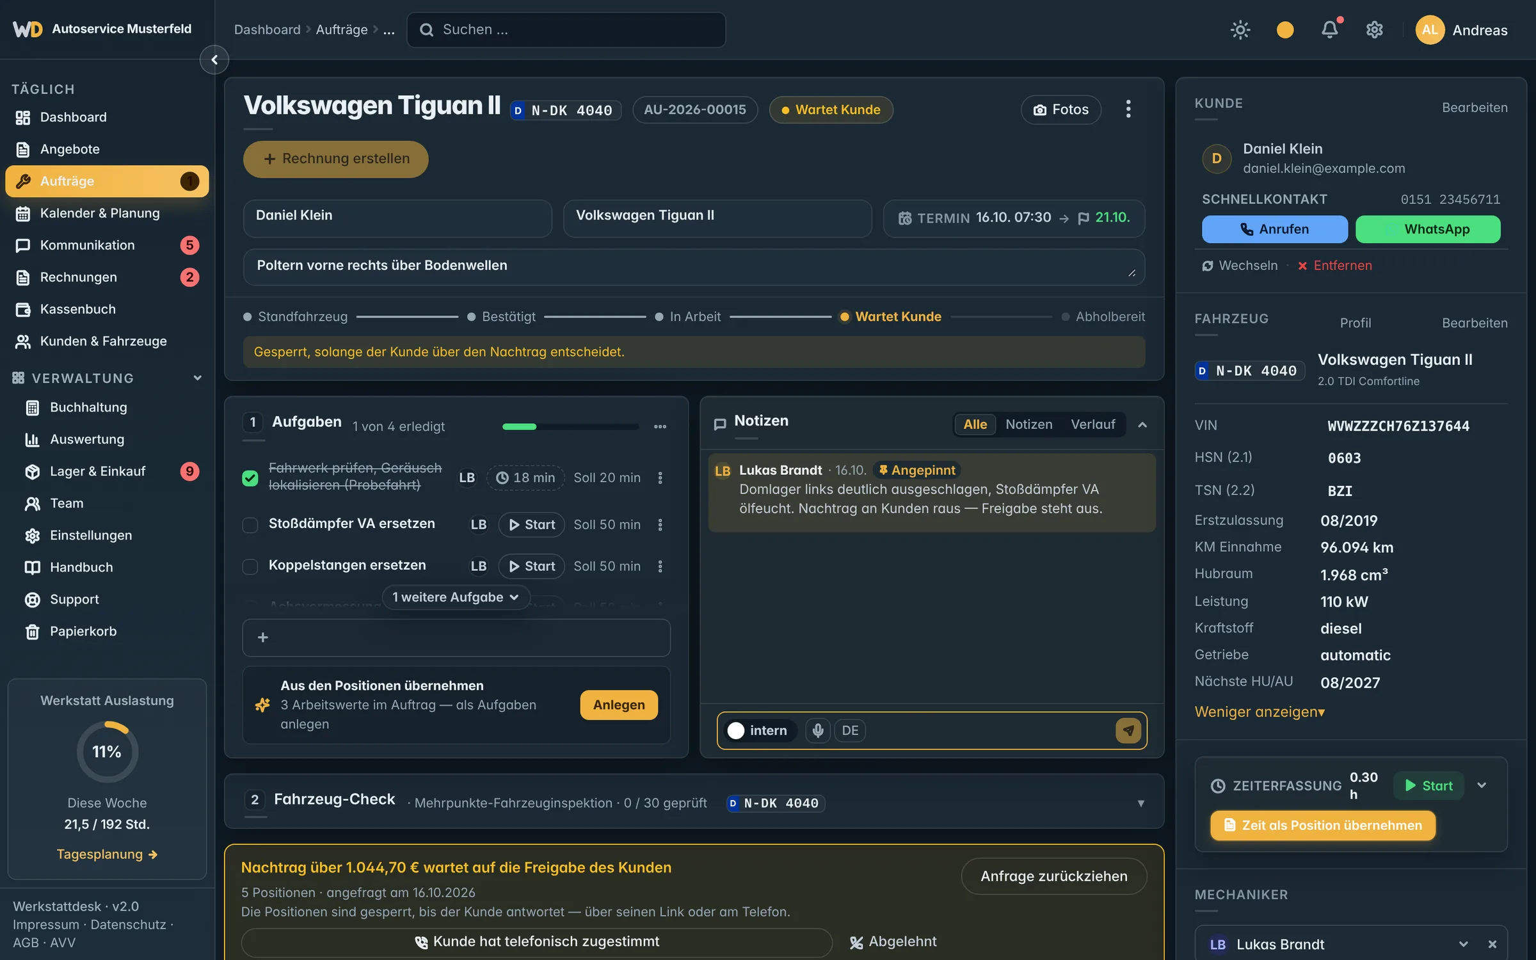Switch to the Verlauf tab in Notizen
Image resolution: width=1536 pixels, height=960 pixels.
1092,424
